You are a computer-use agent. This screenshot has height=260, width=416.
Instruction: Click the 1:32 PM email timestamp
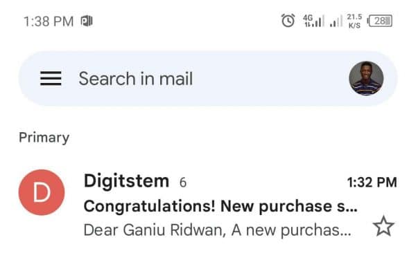click(x=372, y=183)
